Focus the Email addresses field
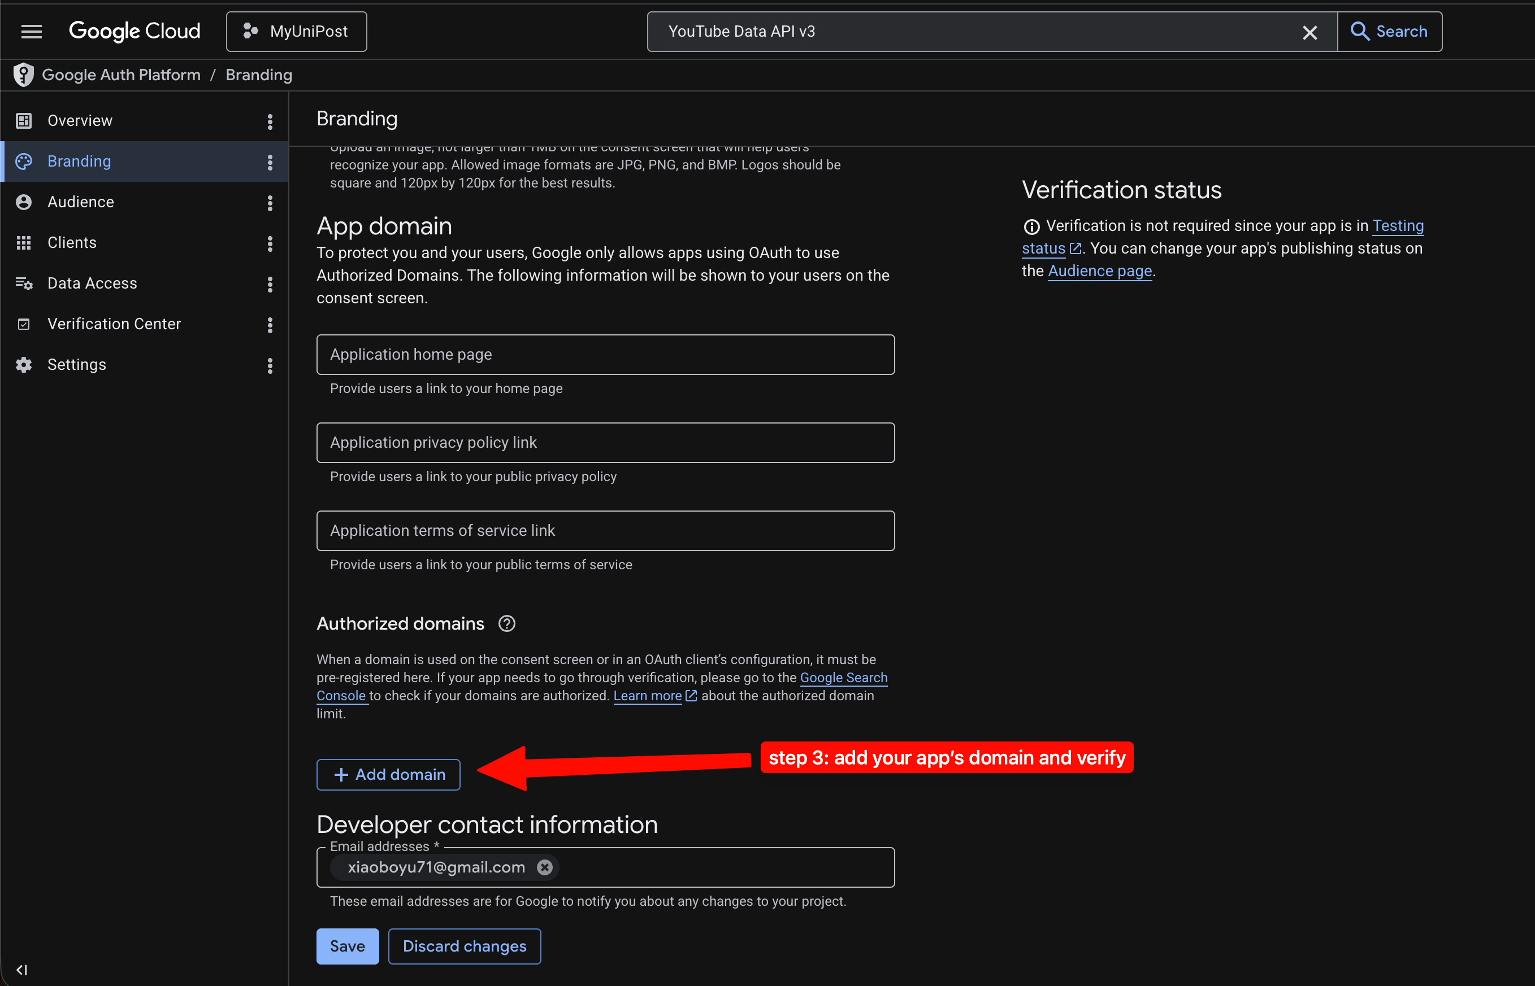Screen dimensions: 1535x986 605,867
